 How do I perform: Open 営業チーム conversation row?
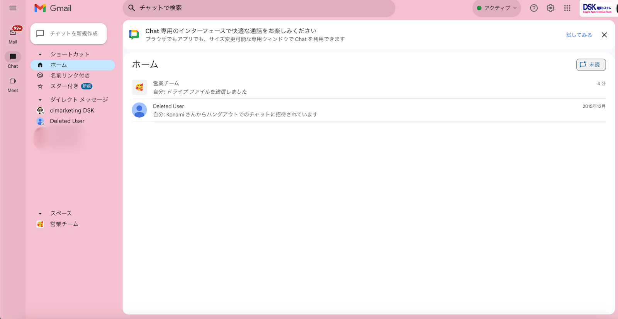[368, 88]
